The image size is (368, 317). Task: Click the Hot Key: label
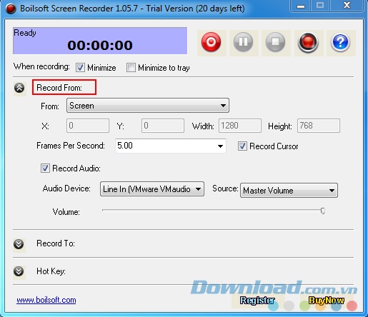pyautogui.click(x=51, y=271)
